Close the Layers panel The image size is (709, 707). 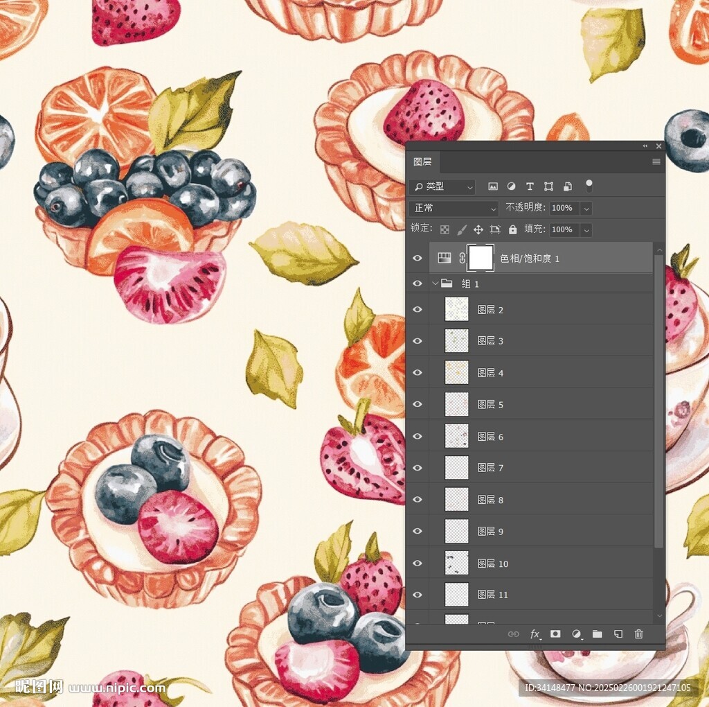pyautogui.click(x=658, y=146)
